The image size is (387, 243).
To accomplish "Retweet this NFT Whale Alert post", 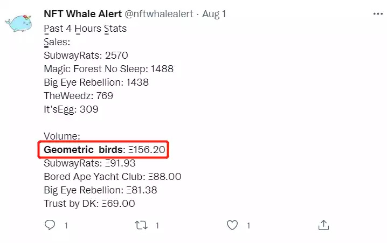I will [142, 225].
